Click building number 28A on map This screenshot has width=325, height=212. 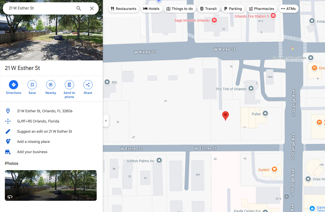point(198,175)
